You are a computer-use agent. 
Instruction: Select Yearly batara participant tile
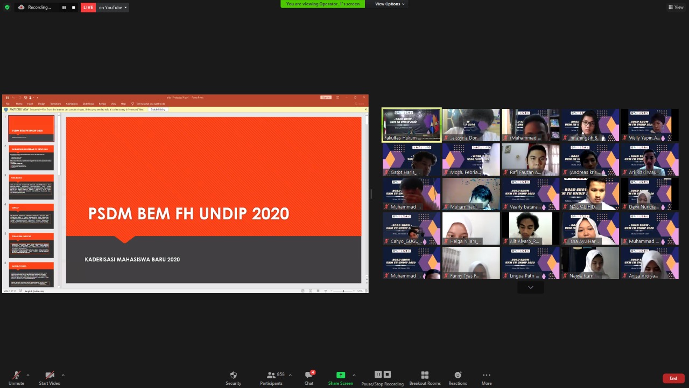[531, 194]
